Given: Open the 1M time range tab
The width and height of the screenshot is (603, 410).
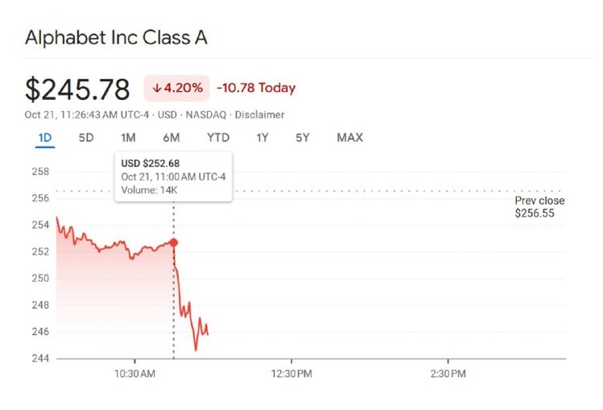Looking at the screenshot, I should [128, 138].
